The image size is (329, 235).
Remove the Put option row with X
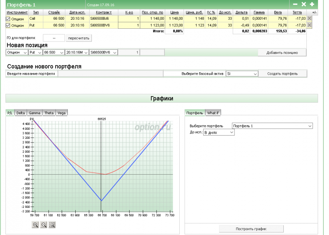309,25
